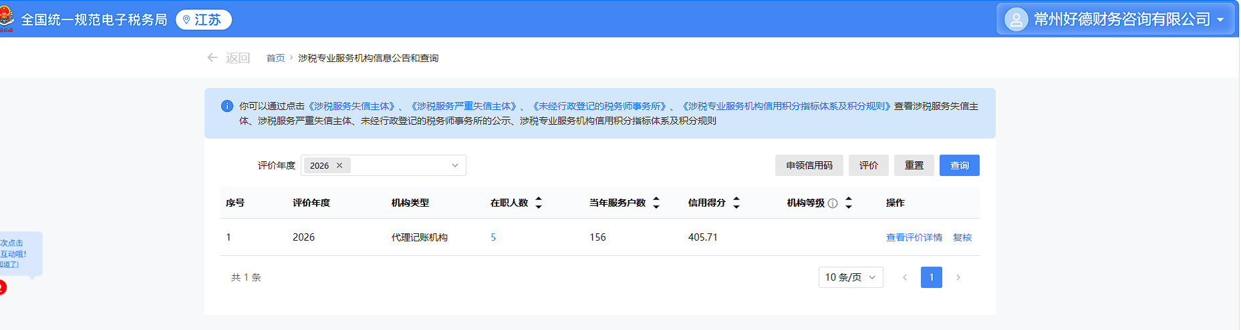Select page 1 in pagination

tap(932, 277)
